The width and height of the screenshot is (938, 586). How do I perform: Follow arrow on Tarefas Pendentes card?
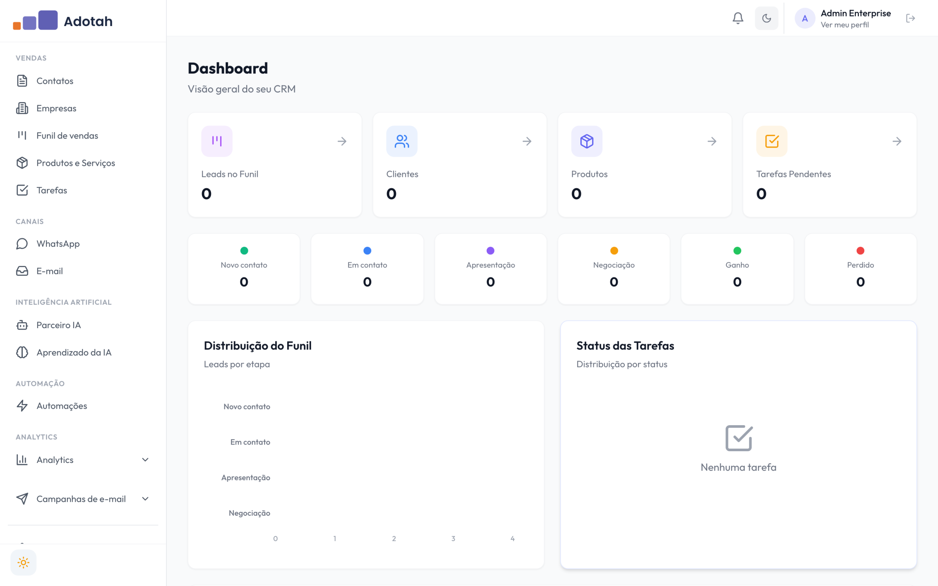click(x=897, y=141)
